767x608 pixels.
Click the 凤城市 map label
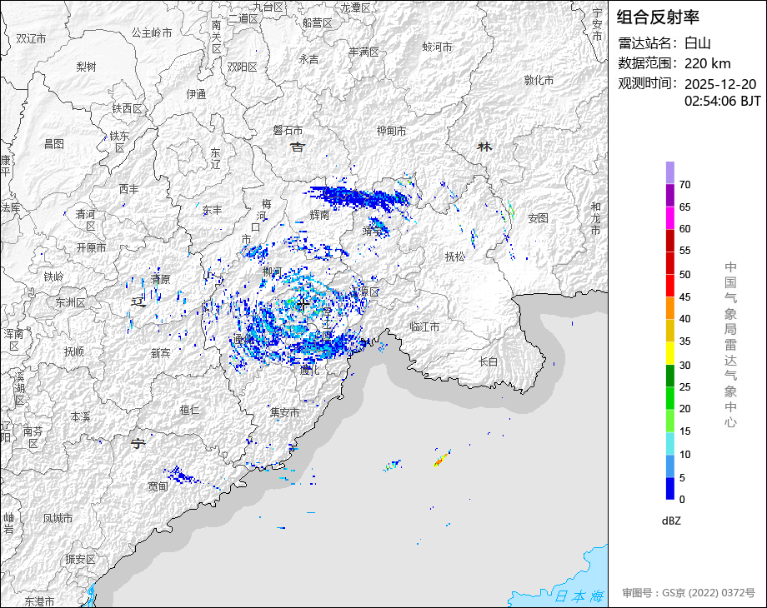pyautogui.click(x=58, y=517)
